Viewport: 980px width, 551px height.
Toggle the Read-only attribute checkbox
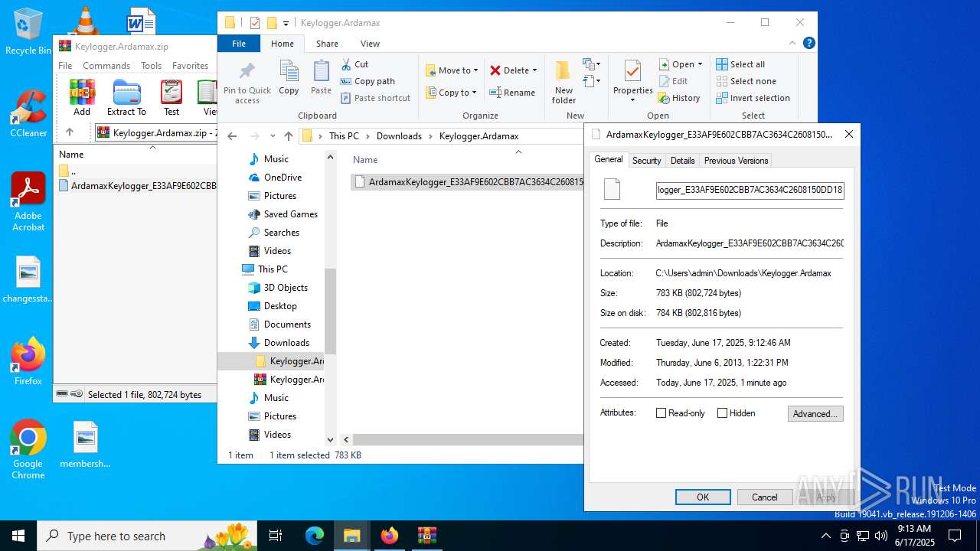pyautogui.click(x=661, y=413)
